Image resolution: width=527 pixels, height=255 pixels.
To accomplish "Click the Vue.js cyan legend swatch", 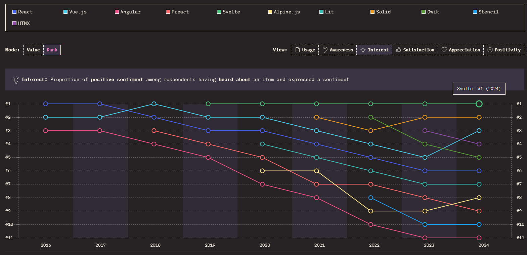I will (x=65, y=12).
